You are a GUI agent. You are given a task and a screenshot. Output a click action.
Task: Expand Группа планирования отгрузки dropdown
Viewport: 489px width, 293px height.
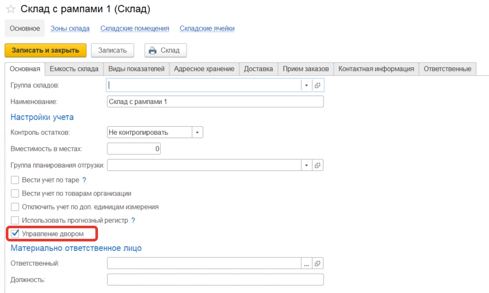(x=307, y=165)
